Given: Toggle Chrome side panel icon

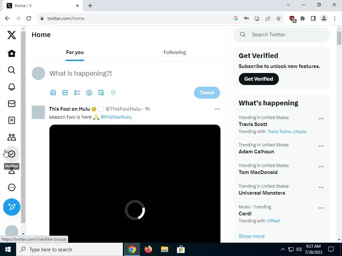Looking at the screenshot, I should (313, 19).
